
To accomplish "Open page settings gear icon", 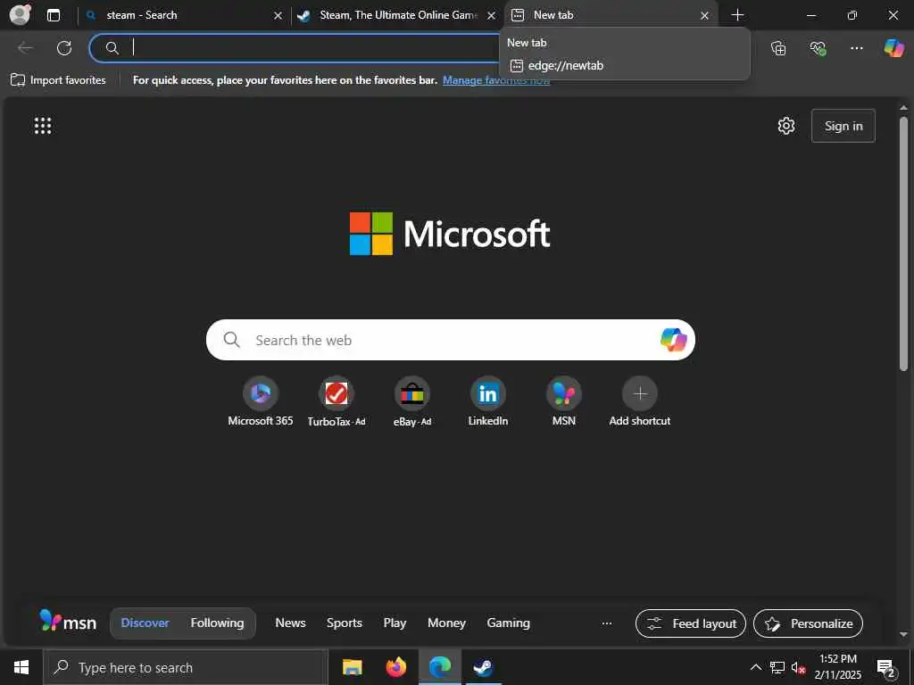I will pos(785,126).
